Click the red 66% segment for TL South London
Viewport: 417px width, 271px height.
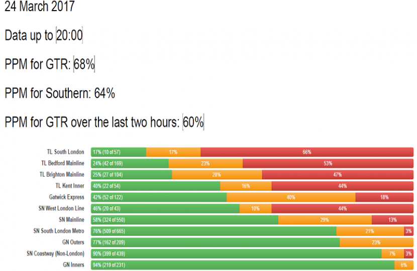click(306, 152)
